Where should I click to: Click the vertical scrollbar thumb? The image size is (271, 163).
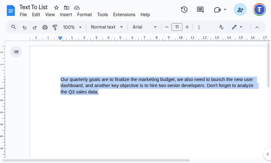pyautogui.click(x=268, y=65)
